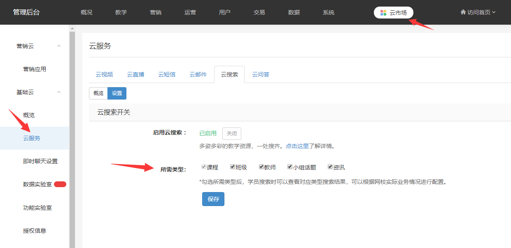
Task: Uncheck the 教师 type checkbox
Action: click(261, 167)
